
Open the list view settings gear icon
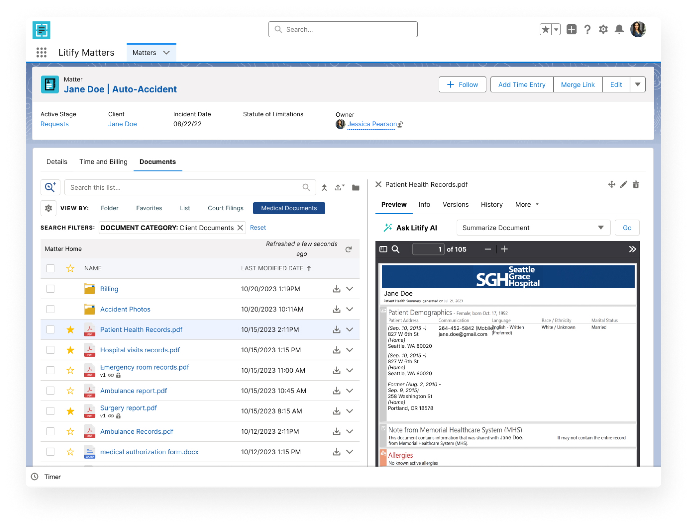(x=48, y=208)
